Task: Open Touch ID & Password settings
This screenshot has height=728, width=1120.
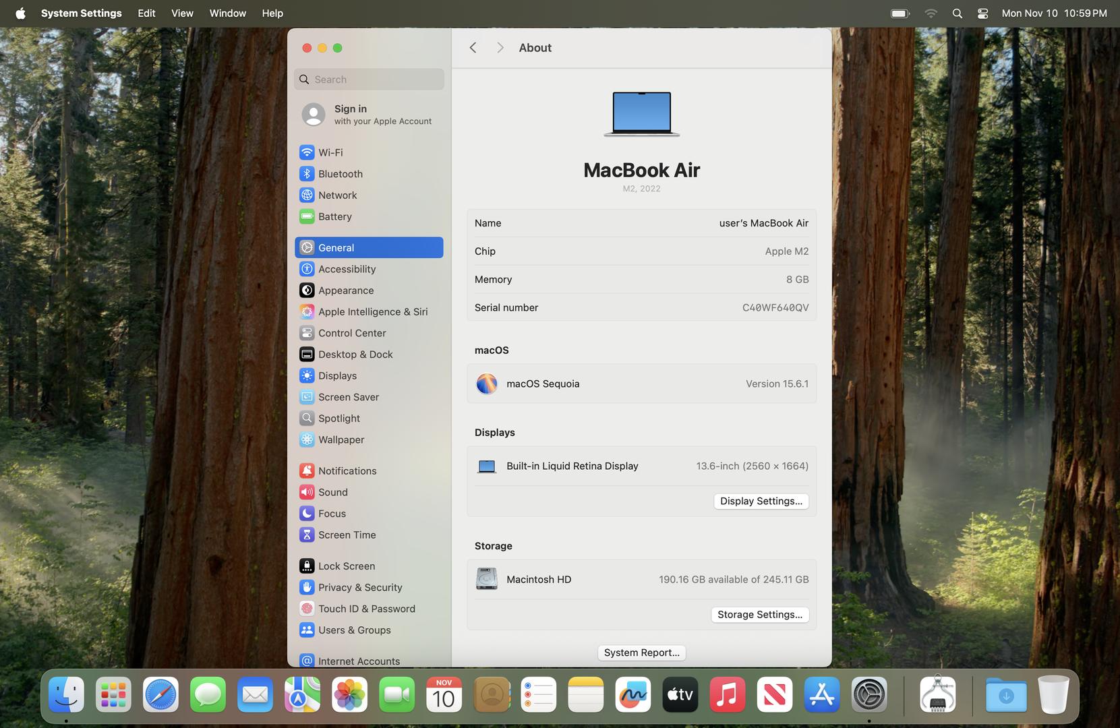Action: coord(366,609)
